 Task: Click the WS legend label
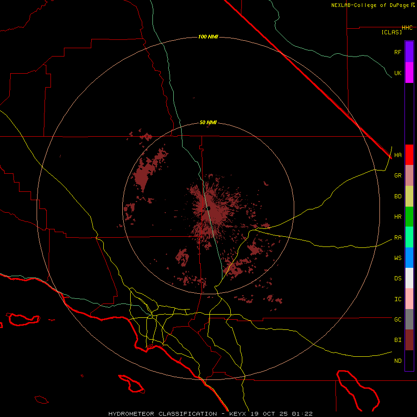[x=398, y=258]
